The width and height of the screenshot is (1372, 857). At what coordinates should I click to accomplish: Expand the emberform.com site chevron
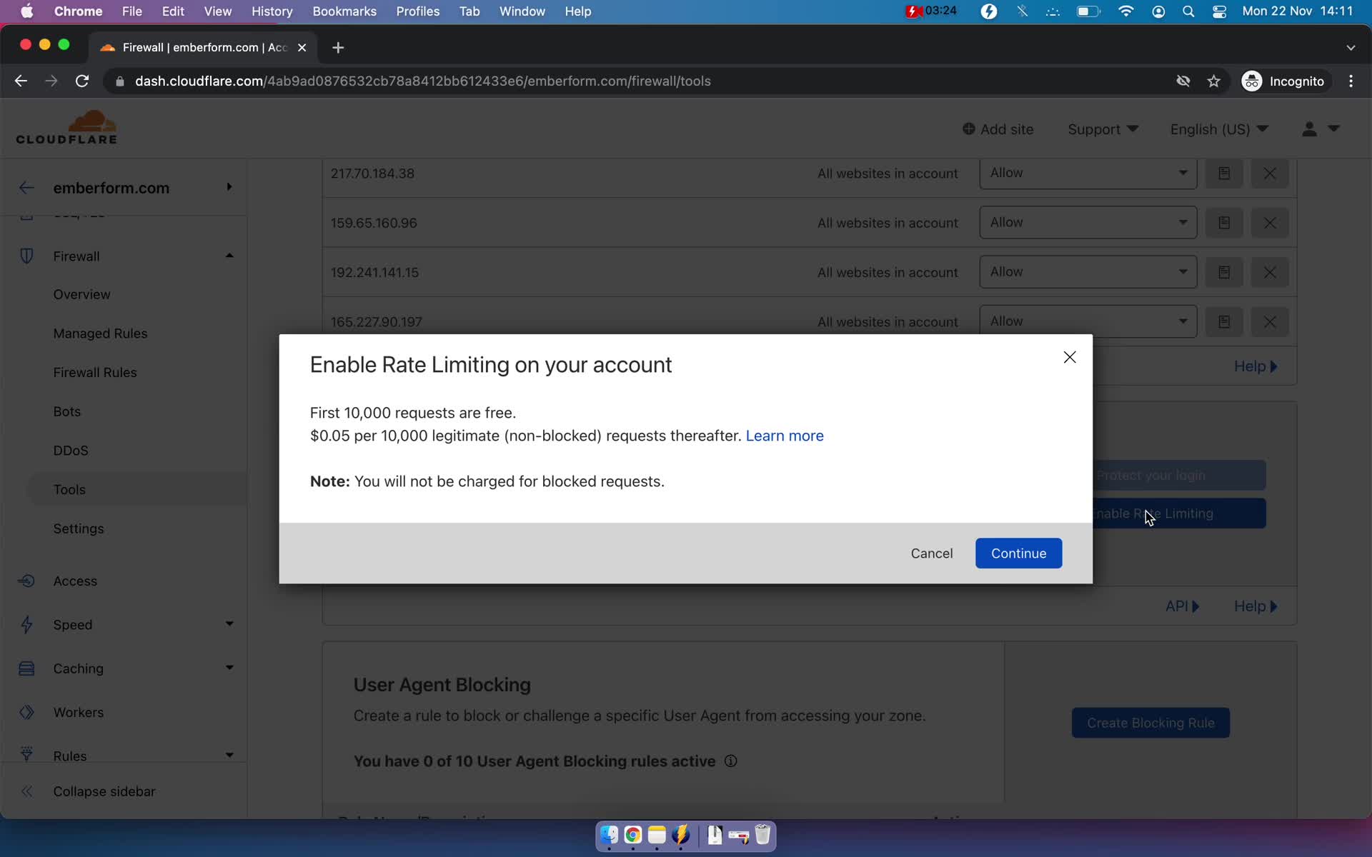click(228, 188)
